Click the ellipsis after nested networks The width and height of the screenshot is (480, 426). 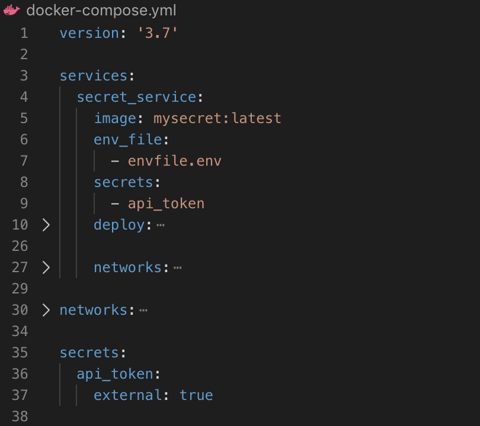coord(177,268)
